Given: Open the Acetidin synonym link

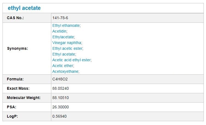Looking at the screenshot, I should pyautogui.click(x=59, y=31).
